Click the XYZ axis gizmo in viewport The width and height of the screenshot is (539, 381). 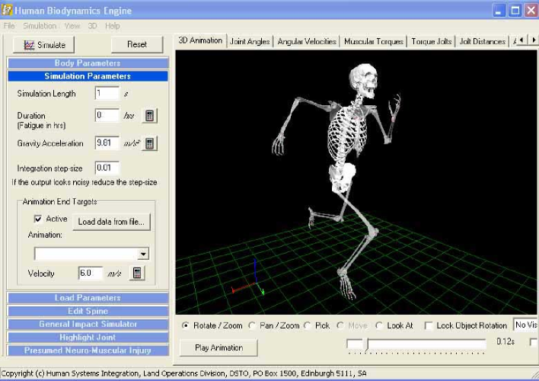pyautogui.click(x=248, y=278)
